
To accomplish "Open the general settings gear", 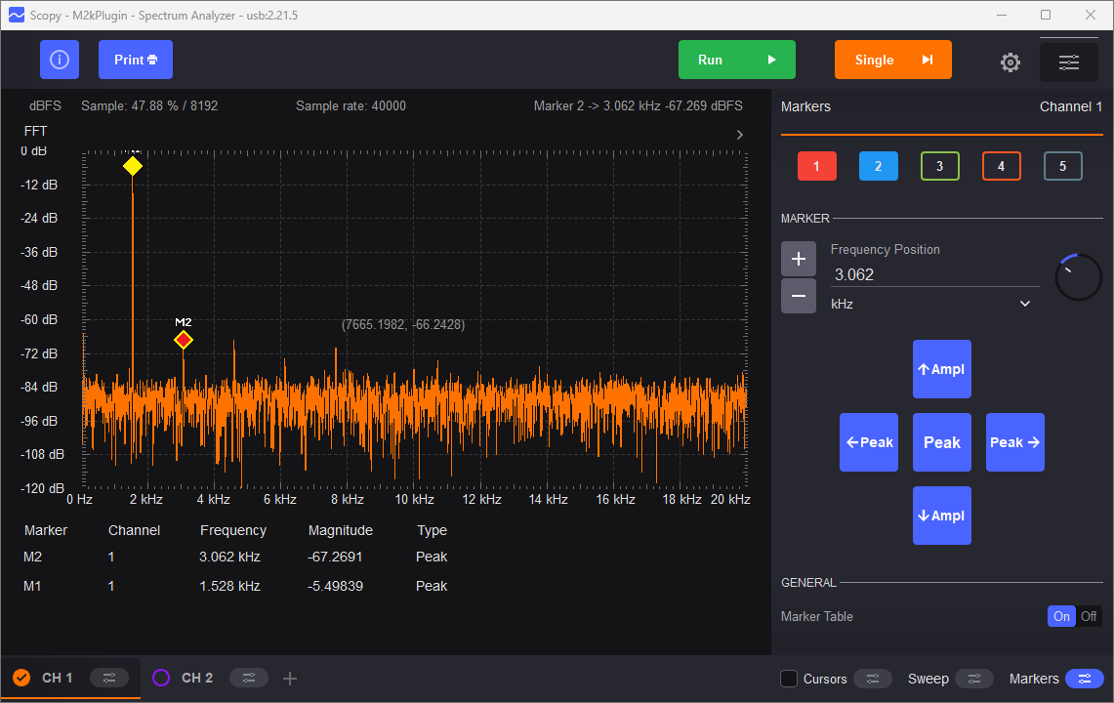I will (x=1011, y=62).
